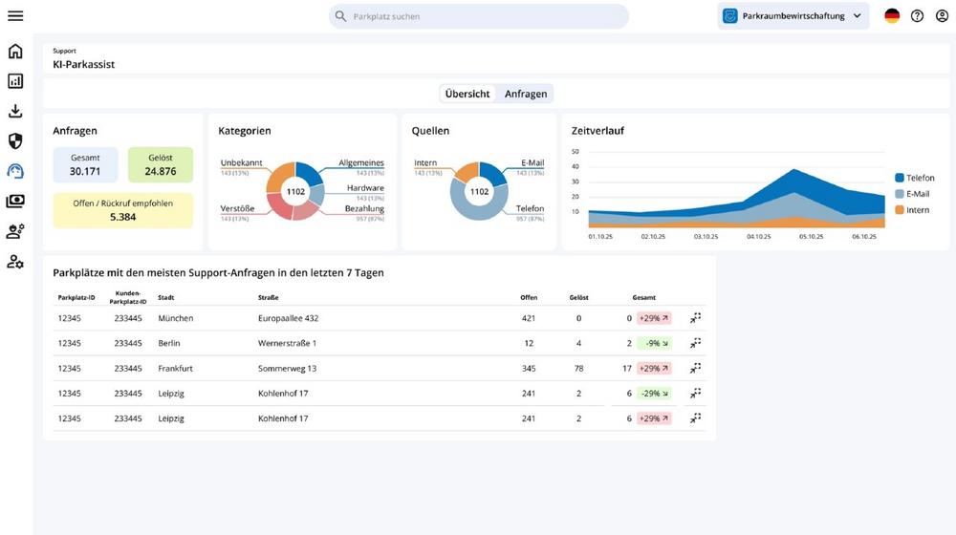The width and height of the screenshot is (956, 535).
Task: Expand details for München Europaallee 432 row
Action: tap(695, 318)
